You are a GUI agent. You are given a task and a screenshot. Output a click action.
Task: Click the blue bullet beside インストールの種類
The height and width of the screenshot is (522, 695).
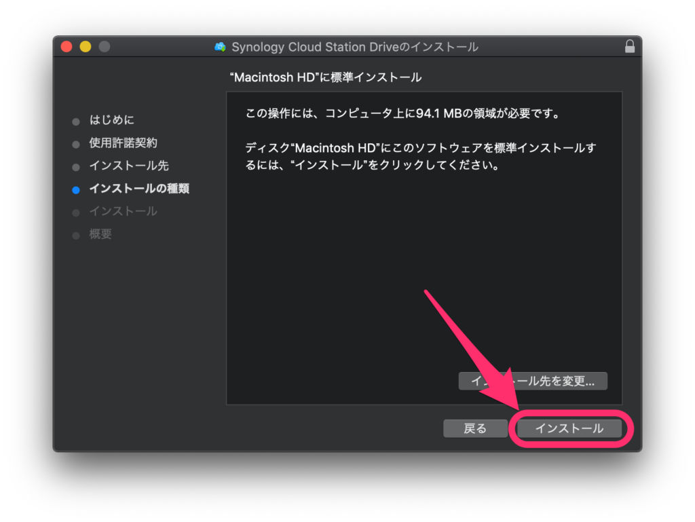(76, 190)
